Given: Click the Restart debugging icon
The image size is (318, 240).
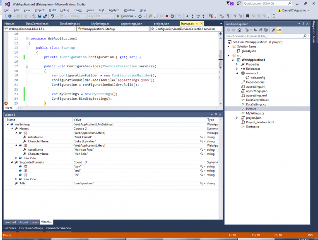Looking at the screenshot, I should click(172, 16).
